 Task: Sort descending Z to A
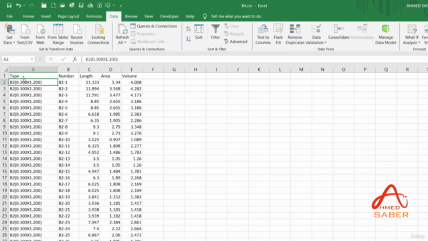point(189,39)
